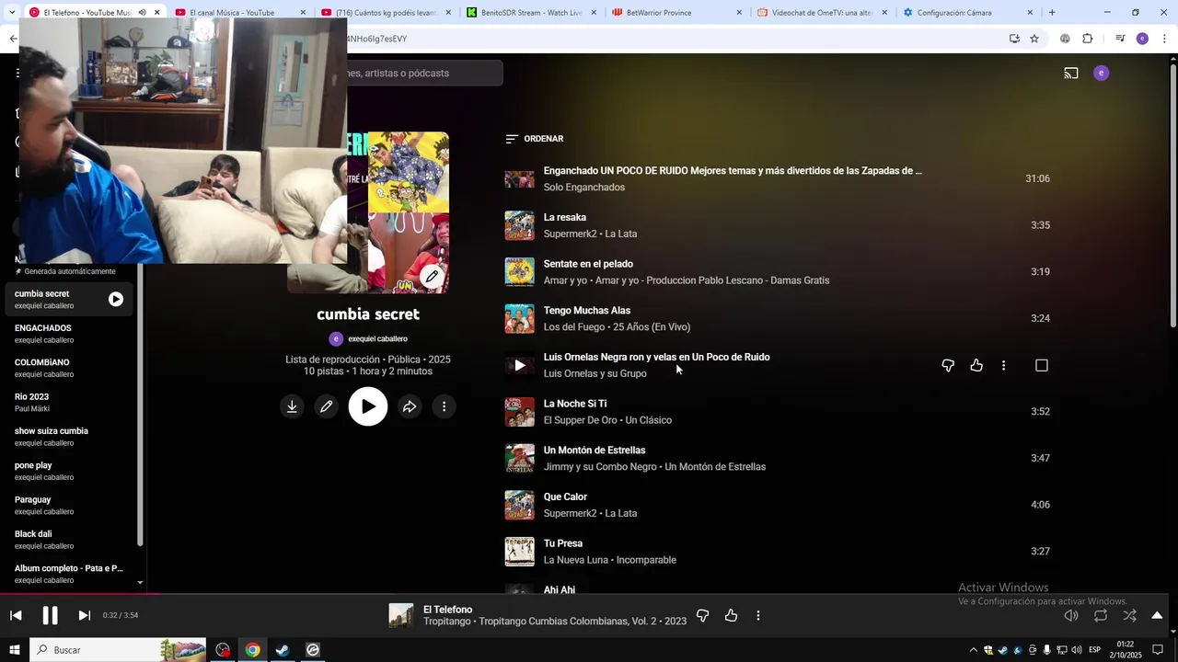Open Paraguay playlist in sidebar

pyautogui.click(x=68, y=505)
